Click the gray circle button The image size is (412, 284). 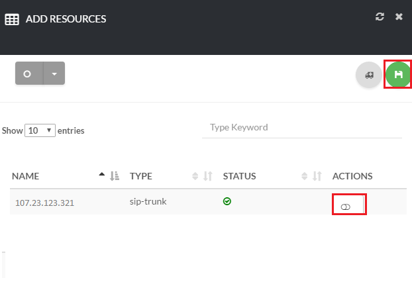(28, 73)
